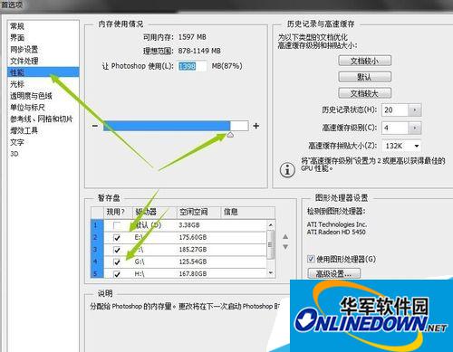
Task: Click the scratch disk move-down arrow
Action: (285, 247)
